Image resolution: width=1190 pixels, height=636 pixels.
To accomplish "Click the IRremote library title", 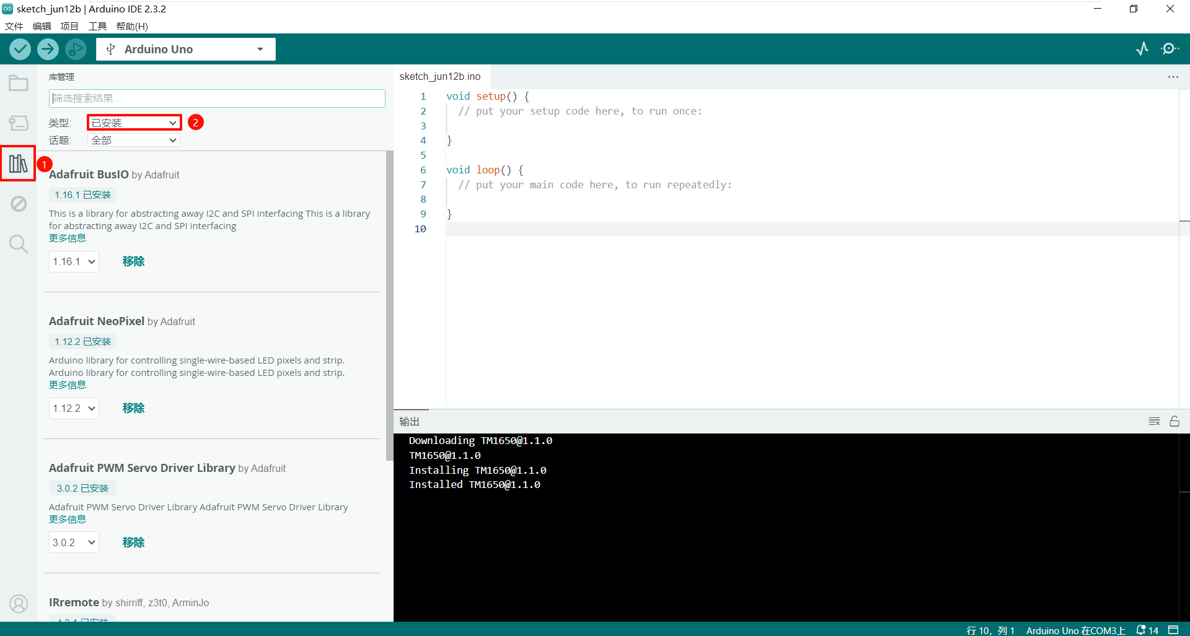I will [74, 603].
